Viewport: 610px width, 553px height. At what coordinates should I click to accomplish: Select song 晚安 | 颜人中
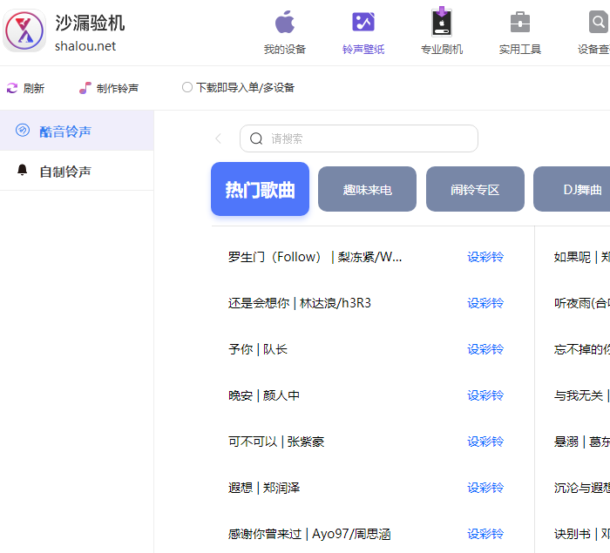coord(264,395)
